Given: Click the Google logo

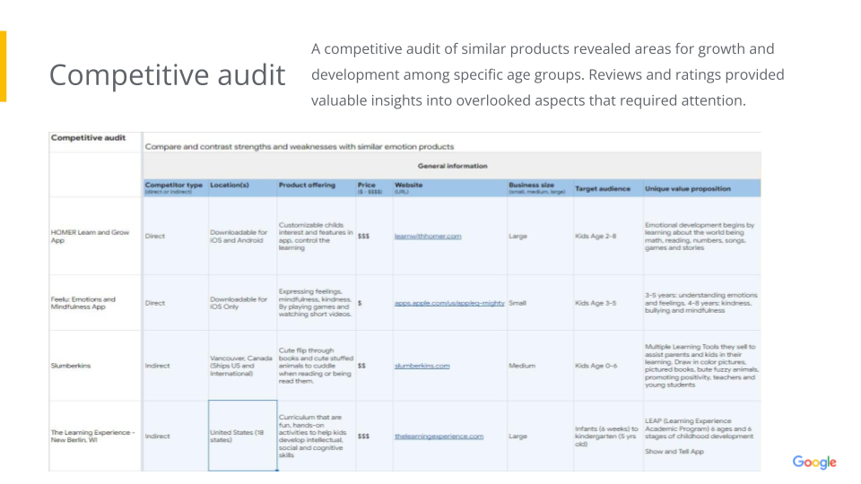Looking at the screenshot, I should pyautogui.click(x=813, y=462).
